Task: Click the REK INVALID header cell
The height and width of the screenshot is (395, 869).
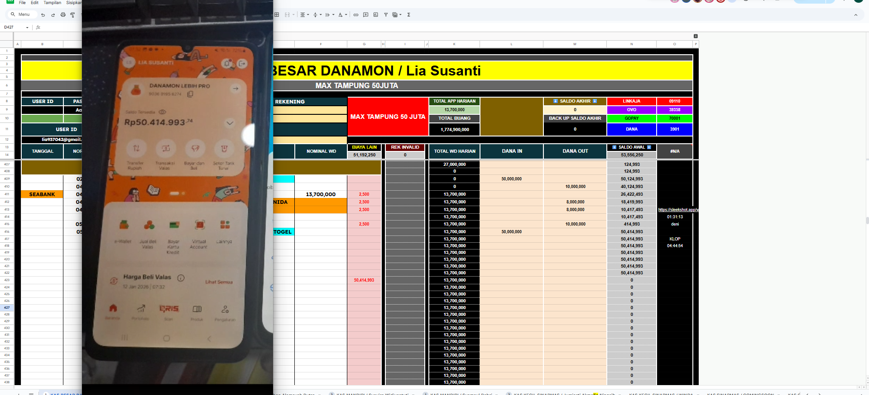Action: [405, 147]
